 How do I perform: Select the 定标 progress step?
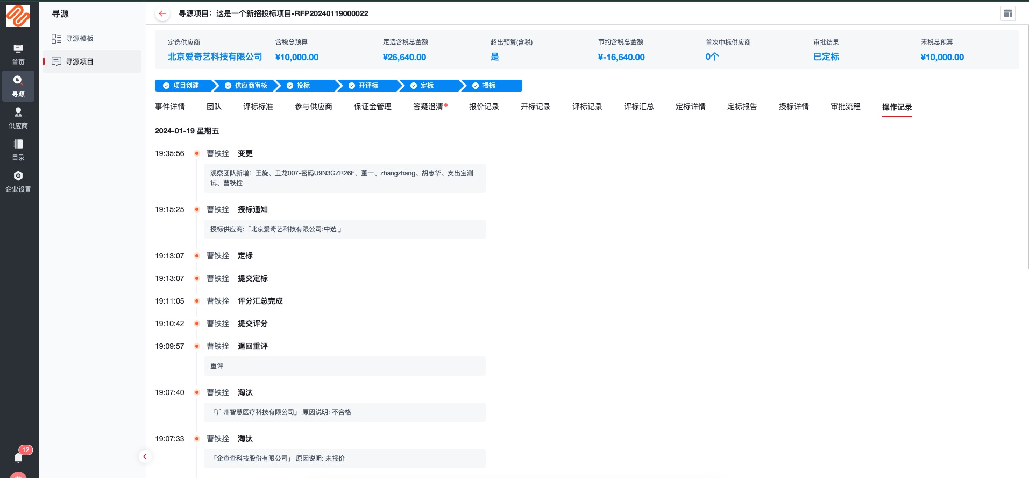pyautogui.click(x=431, y=86)
